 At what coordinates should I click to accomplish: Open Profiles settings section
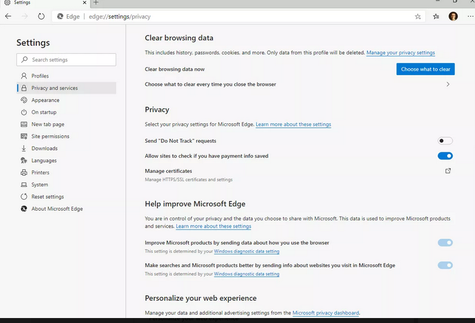[66, 76]
